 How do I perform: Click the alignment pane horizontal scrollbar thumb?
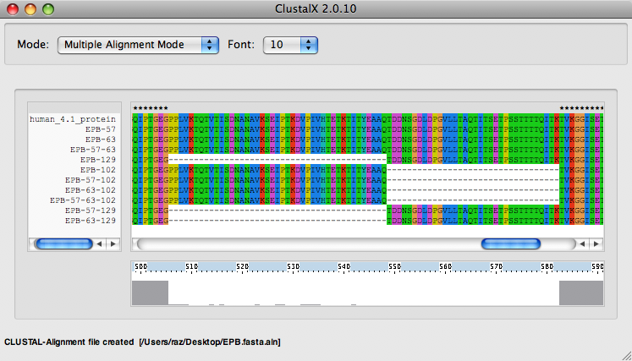(510, 243)
